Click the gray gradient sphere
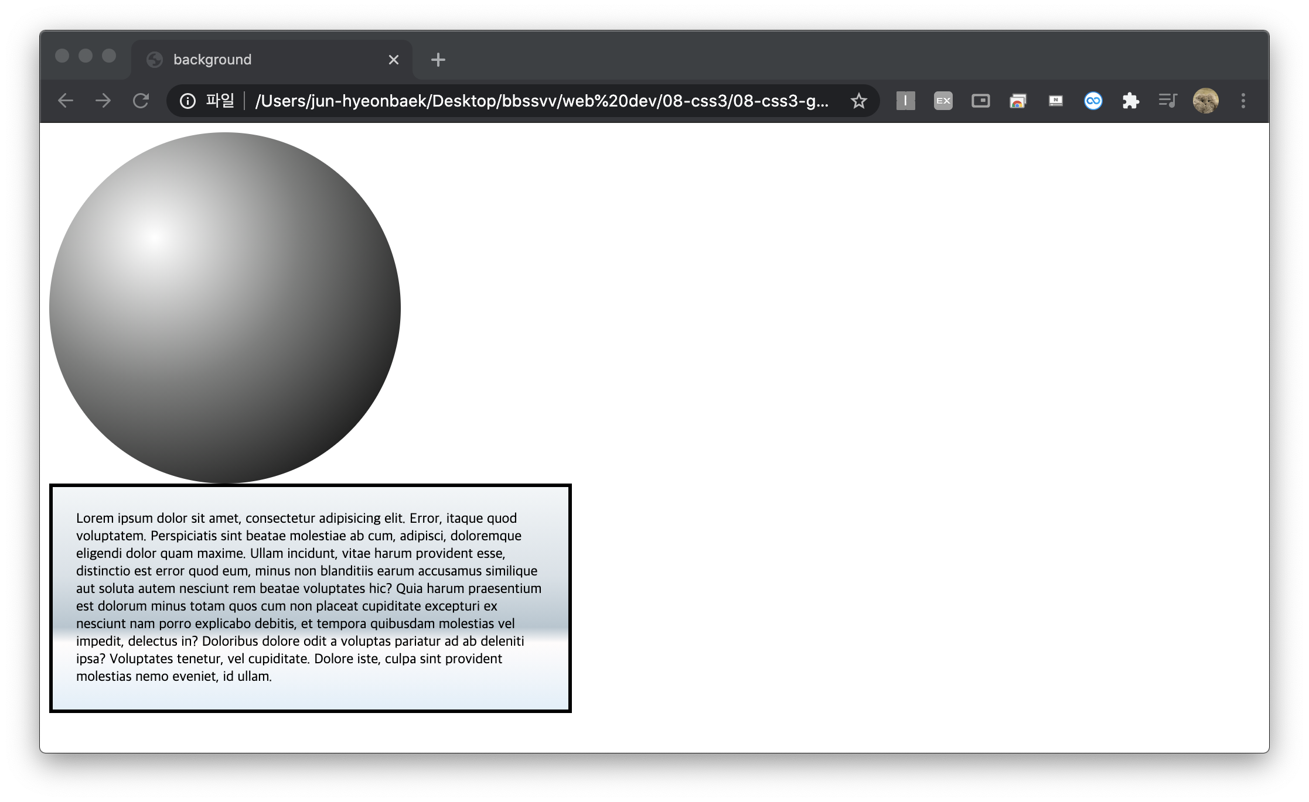This screenshot has height=802, width=1309. (x=225, y=308)
